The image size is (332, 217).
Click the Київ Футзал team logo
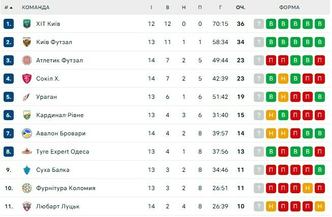click(x=27, y=42)
